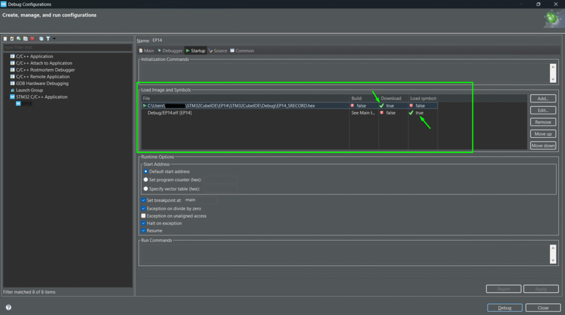Duplicate the selected launch configuration
The image size is (565, 315).
pos(25,39)
